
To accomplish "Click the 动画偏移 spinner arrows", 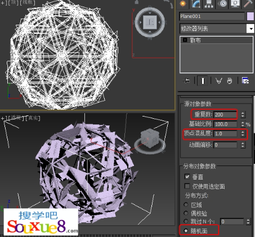I will pos(243,145).
